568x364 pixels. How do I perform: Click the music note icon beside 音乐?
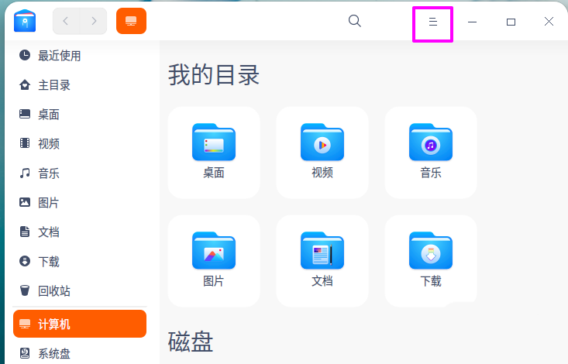pyautogui.click(x=25, y=173)
